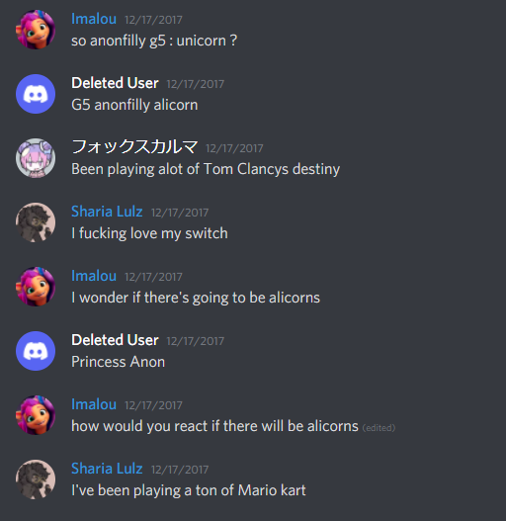Image resolution: width=506 pixels, height=521 pixels.
Task: Click the Sharia Lulz username above Mario kart message
Action: coord(107,469)
